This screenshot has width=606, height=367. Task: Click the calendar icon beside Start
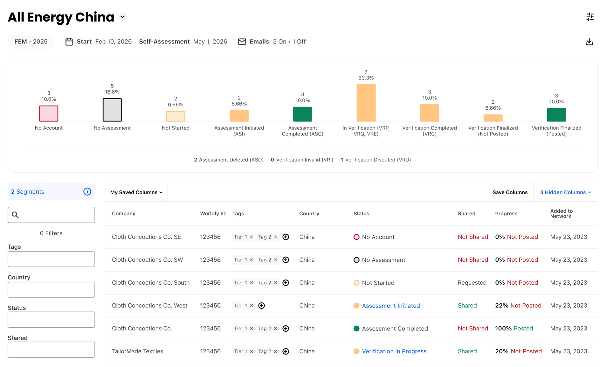click(69, 42)
